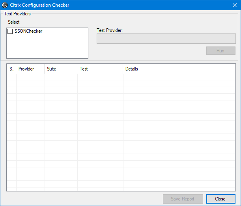Click the Citrix Configuration Checker title text
241x206 pixels.
click(x=39, y=5)
